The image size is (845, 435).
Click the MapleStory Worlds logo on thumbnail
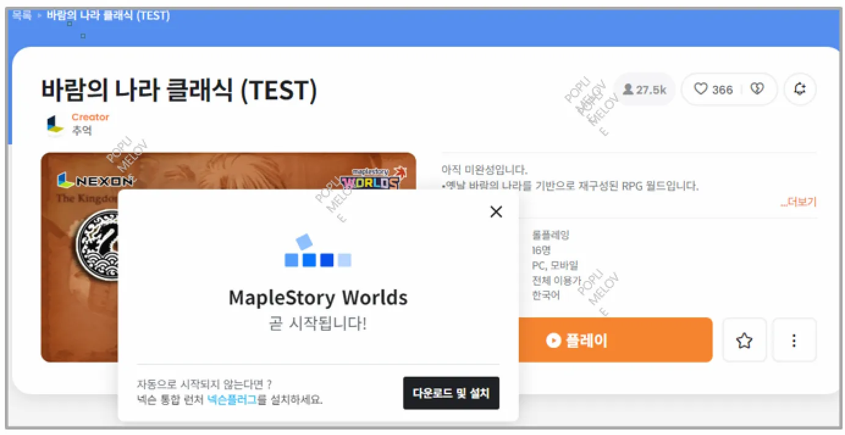373,179
